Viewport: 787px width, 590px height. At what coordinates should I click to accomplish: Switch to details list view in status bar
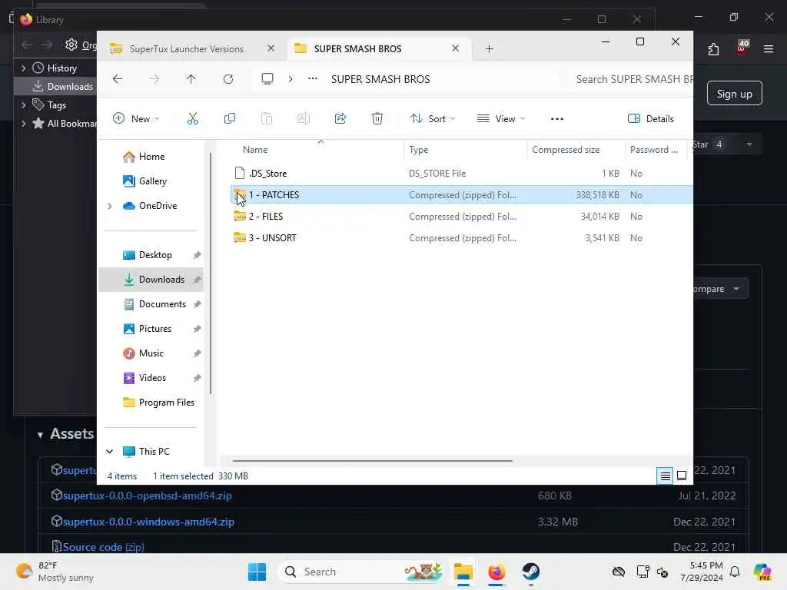665,476
